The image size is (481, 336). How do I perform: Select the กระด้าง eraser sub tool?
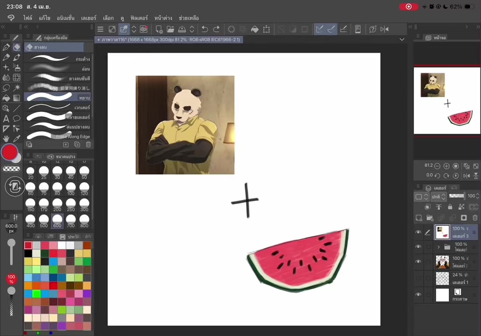pos(57,58)
